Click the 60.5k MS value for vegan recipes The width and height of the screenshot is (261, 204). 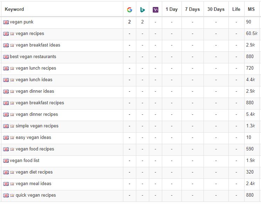(x=252, y=34)
